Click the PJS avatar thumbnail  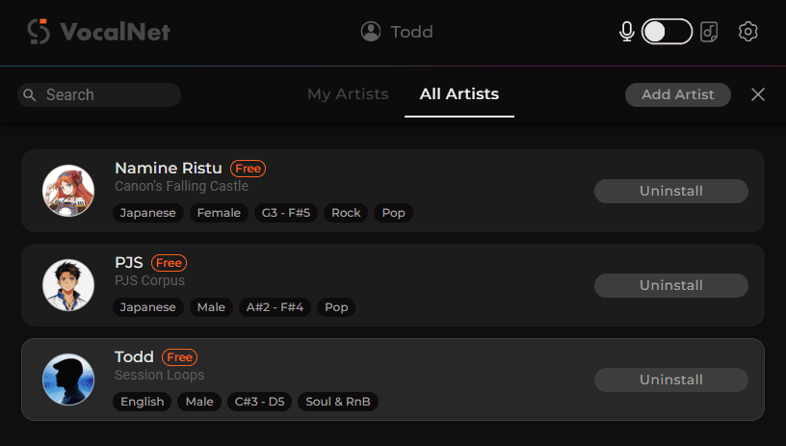click(x=68, y=285)
